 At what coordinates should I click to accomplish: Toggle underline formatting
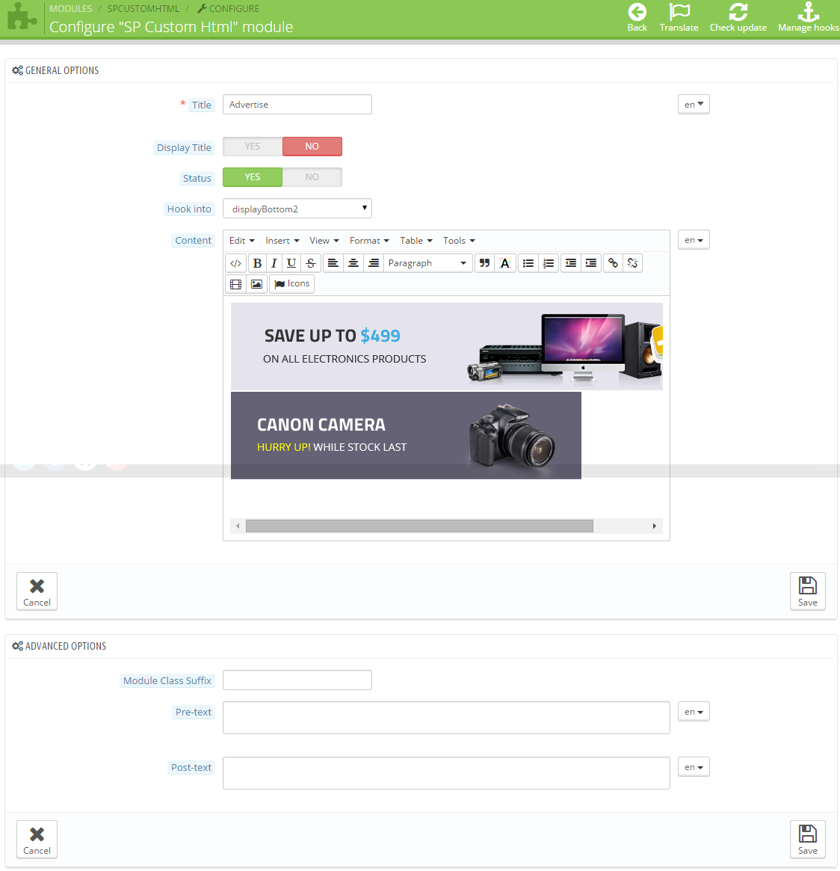click(291, 263)
